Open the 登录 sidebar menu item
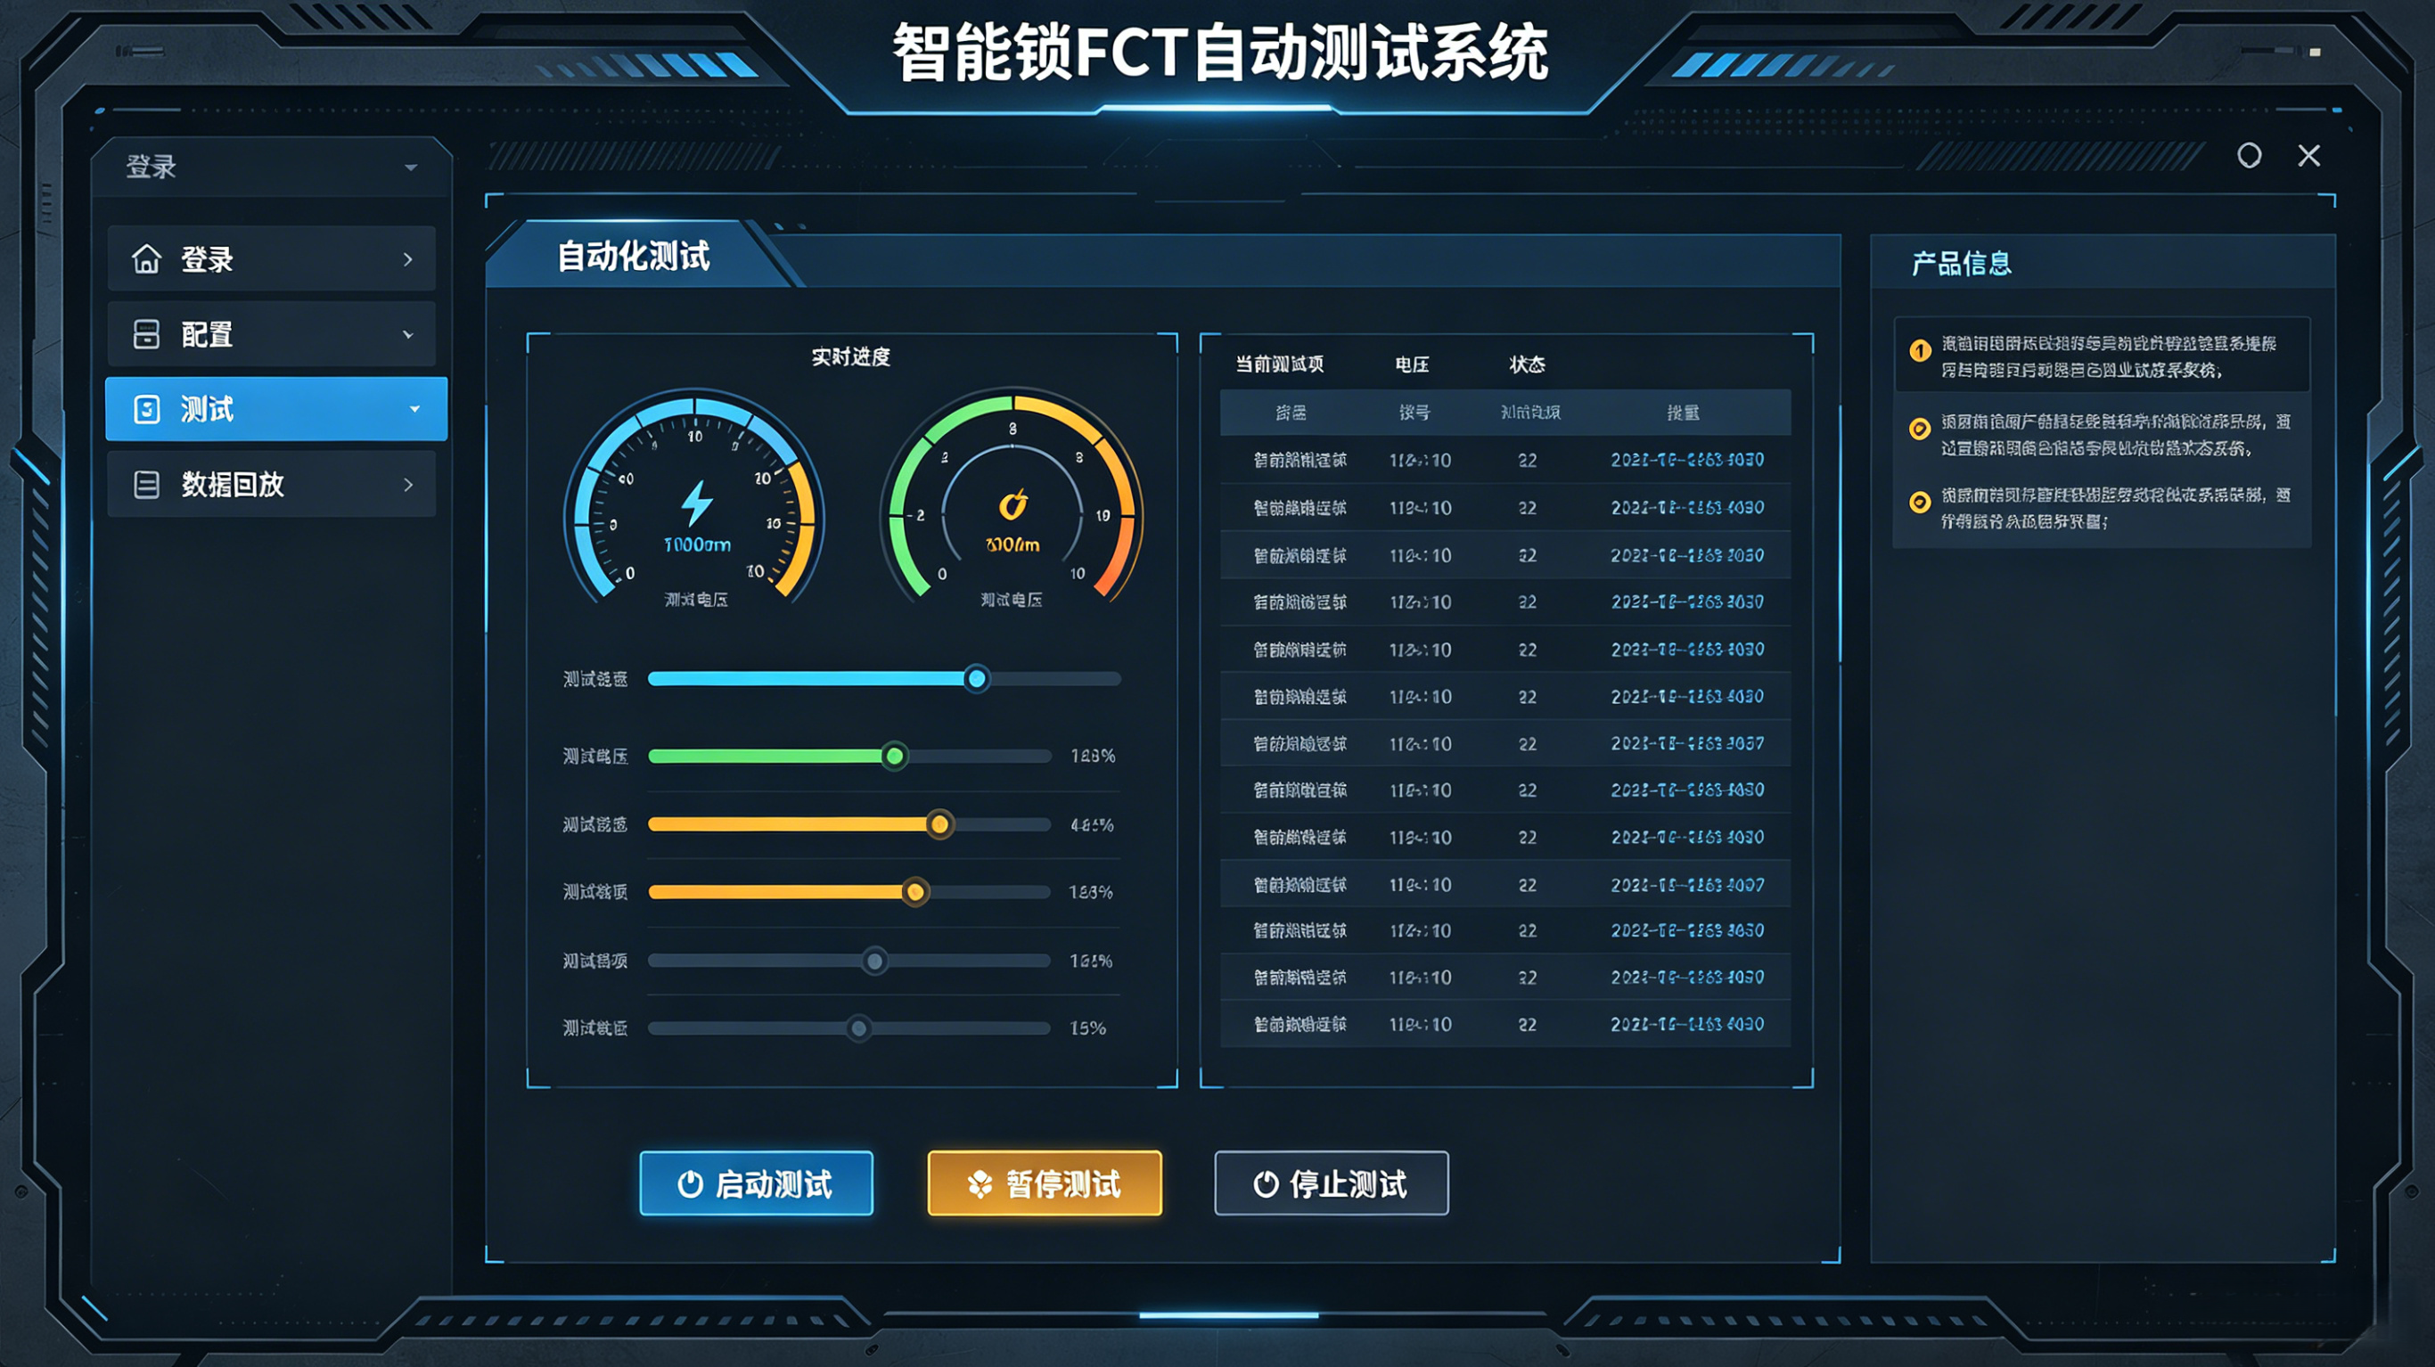 tap(271, 258)
